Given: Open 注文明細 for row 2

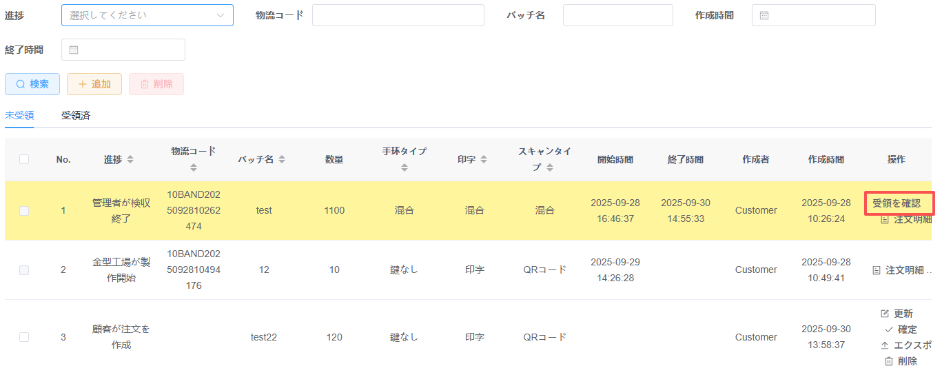Looking at the screenshot, I should (x=903, y=270).
